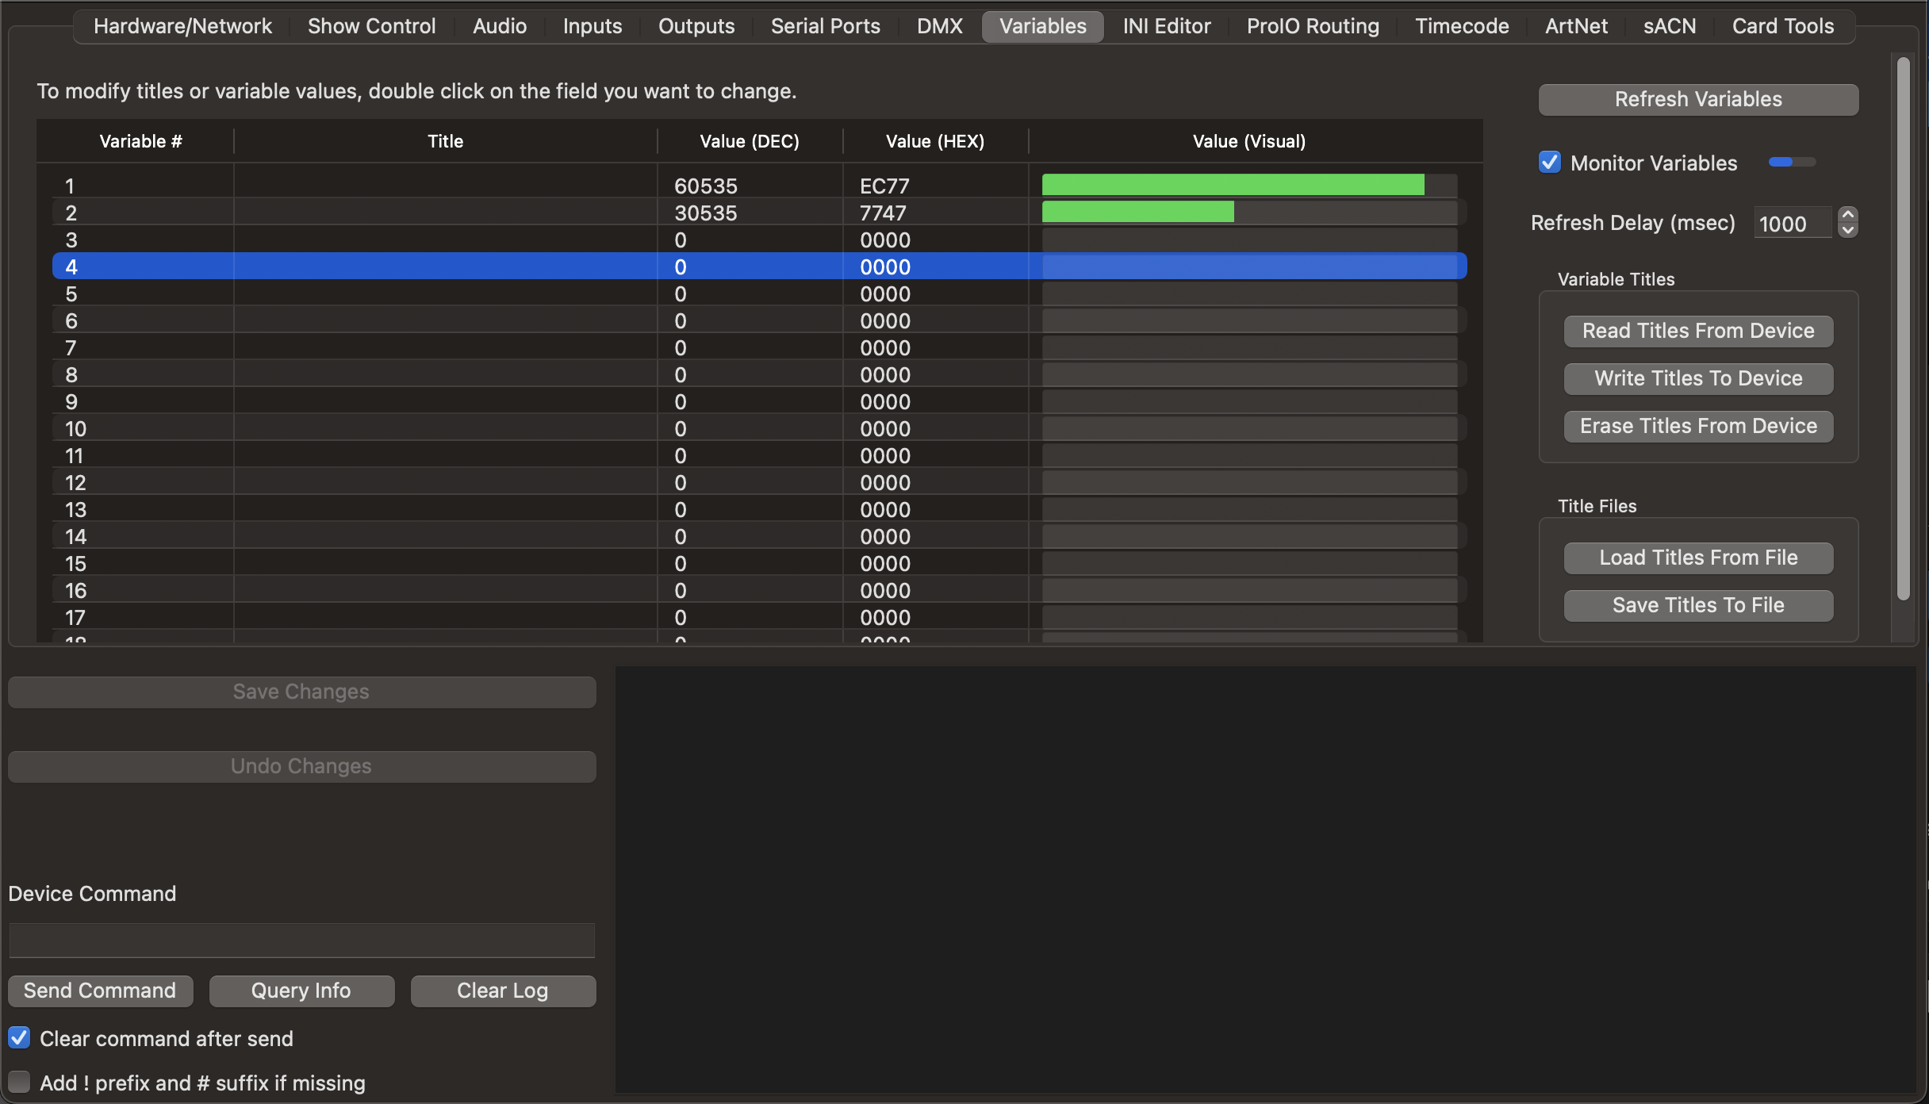
Task: Switch to the Show Control tab
Action: (371, 26)
